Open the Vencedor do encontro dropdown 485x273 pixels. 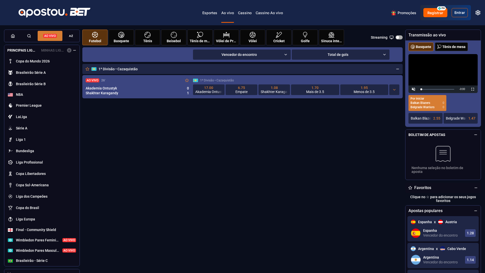click(x=242, y=55)
